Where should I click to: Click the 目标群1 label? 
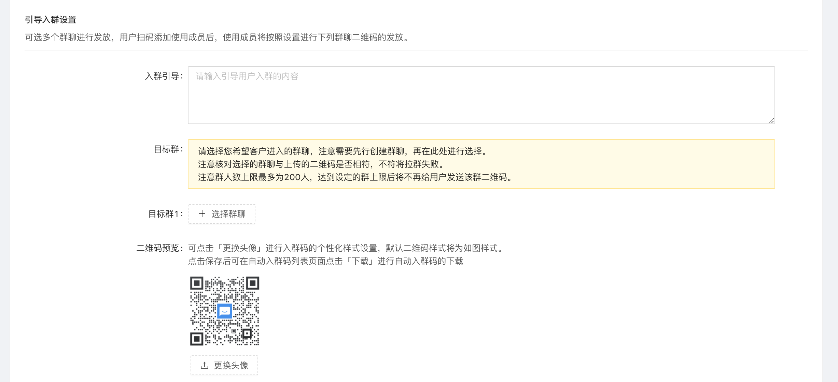166,214
